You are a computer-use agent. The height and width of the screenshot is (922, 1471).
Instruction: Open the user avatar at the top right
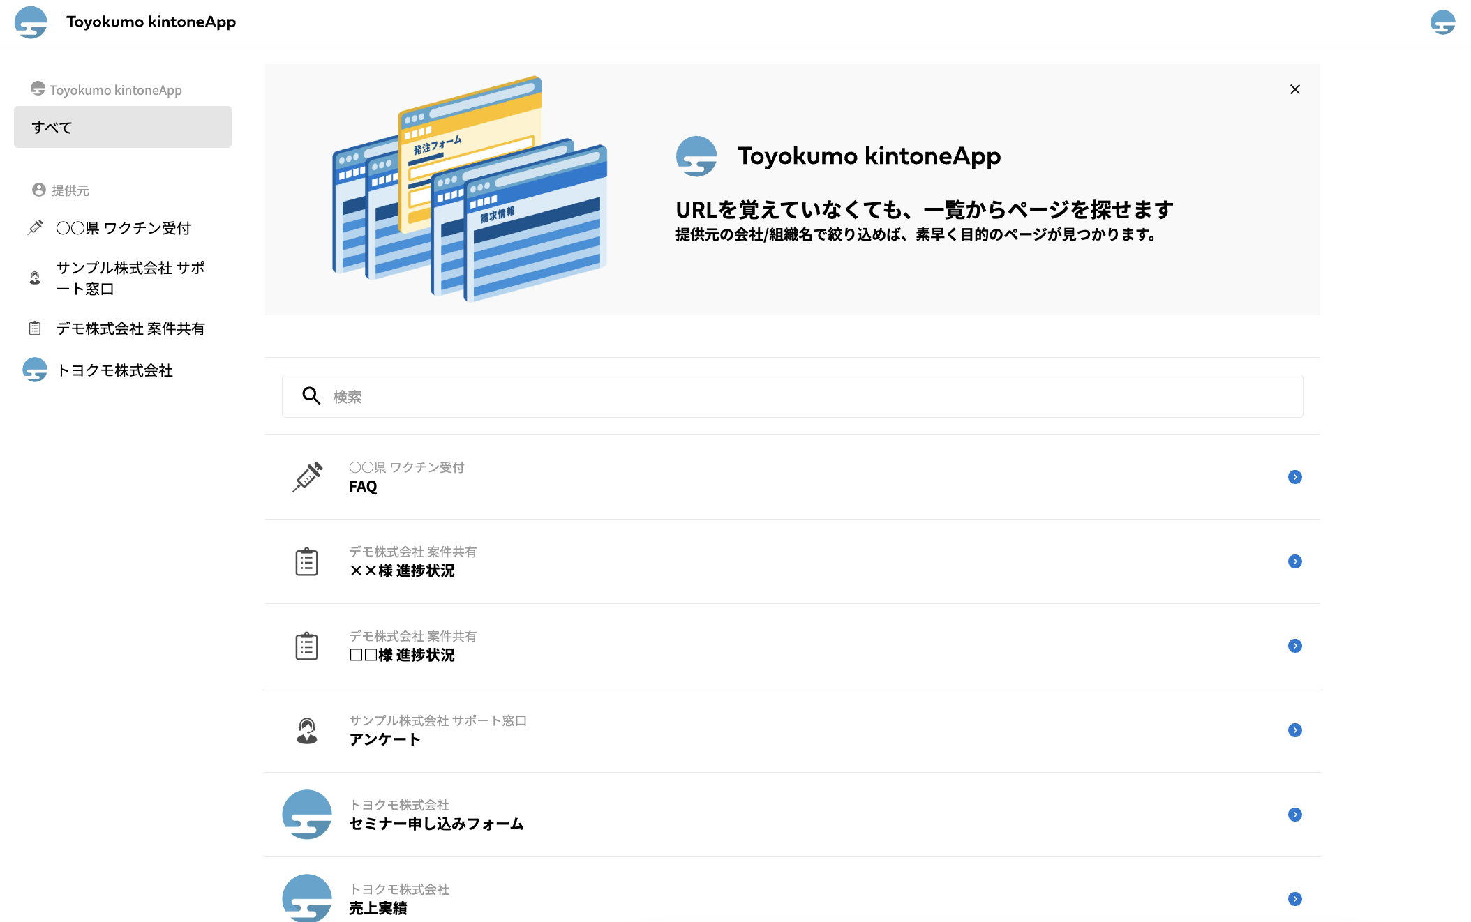[1442, 22]
